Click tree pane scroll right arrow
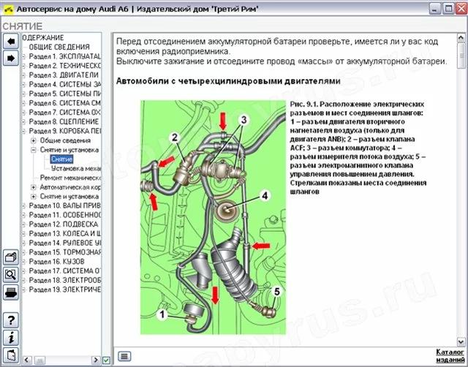This screenshot has height=367, width=468. coord(96,360)
